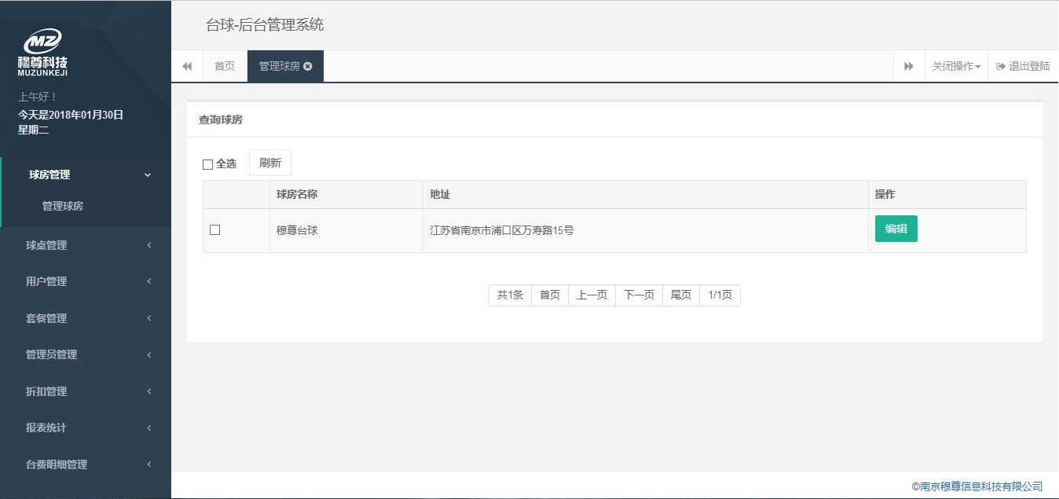This screenshot has height=499, width=1059.
Task: Click the MZ Muzunkeji logo
Action: tap(42, 53)
